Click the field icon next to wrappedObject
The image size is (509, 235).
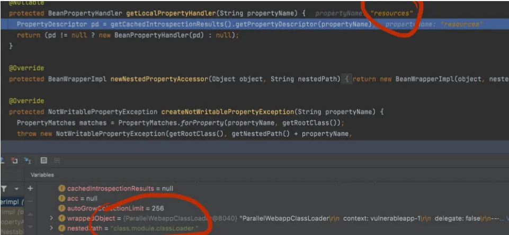pyautogui.click(x=61, y=219)
